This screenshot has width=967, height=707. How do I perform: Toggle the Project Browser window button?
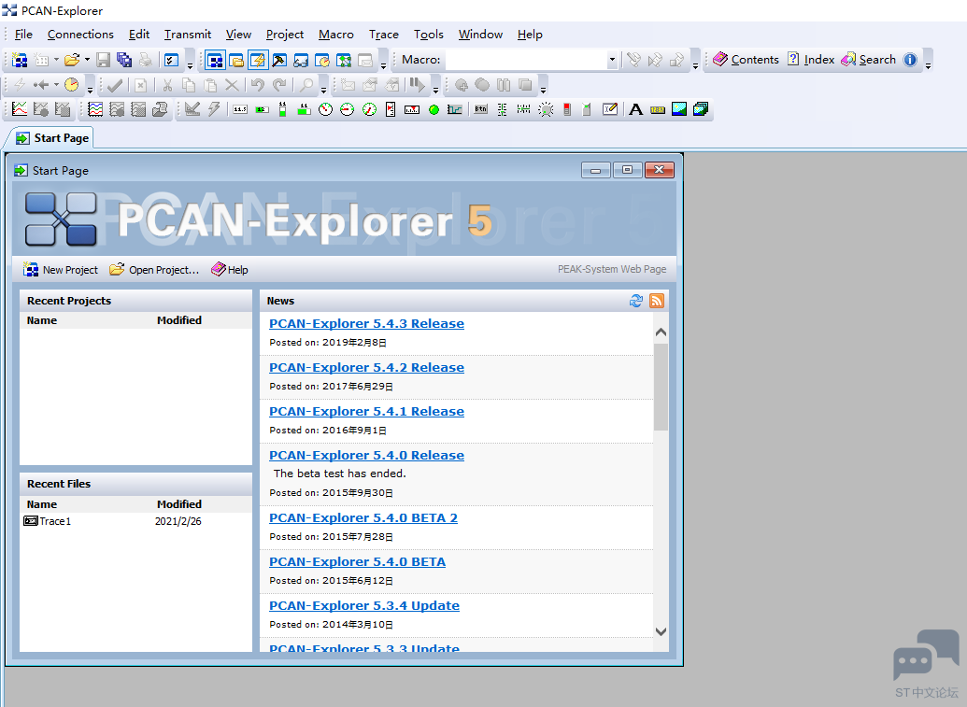(236, 60)
